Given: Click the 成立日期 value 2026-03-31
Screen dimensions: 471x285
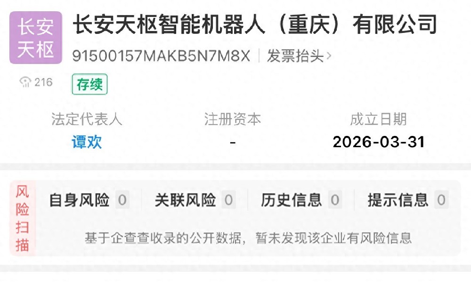Looking at the screenshot, I should (x=379, y=142).
